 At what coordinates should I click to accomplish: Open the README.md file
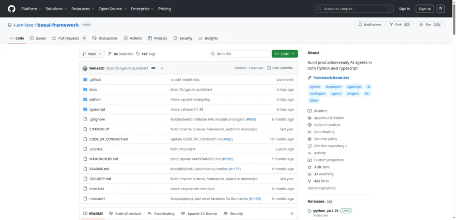pos(99,169)
